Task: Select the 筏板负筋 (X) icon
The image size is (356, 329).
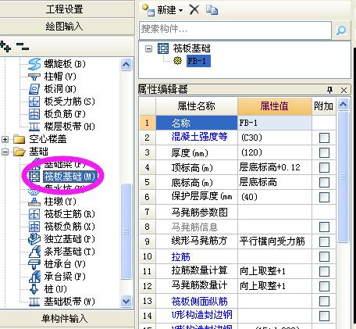Action: click(x=34, y=227)
